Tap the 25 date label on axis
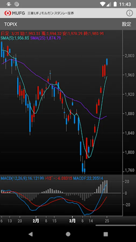The image size is (136, 242). click(107, 221)
